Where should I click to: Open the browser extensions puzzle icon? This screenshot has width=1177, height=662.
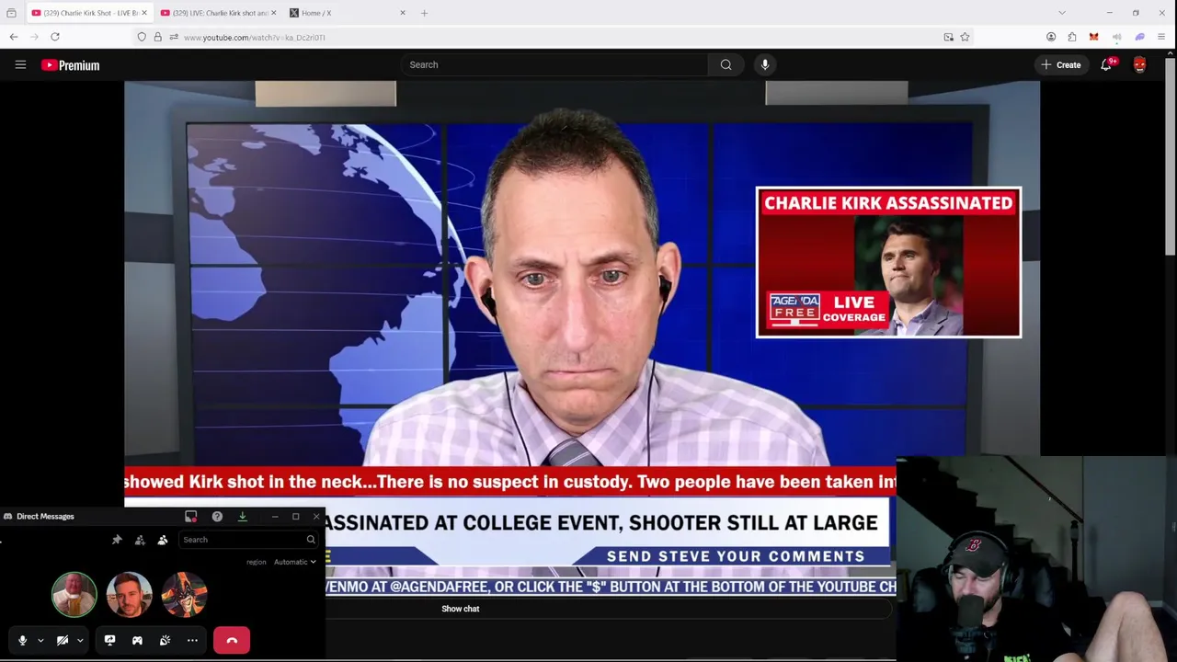(x=1072, y=37)
